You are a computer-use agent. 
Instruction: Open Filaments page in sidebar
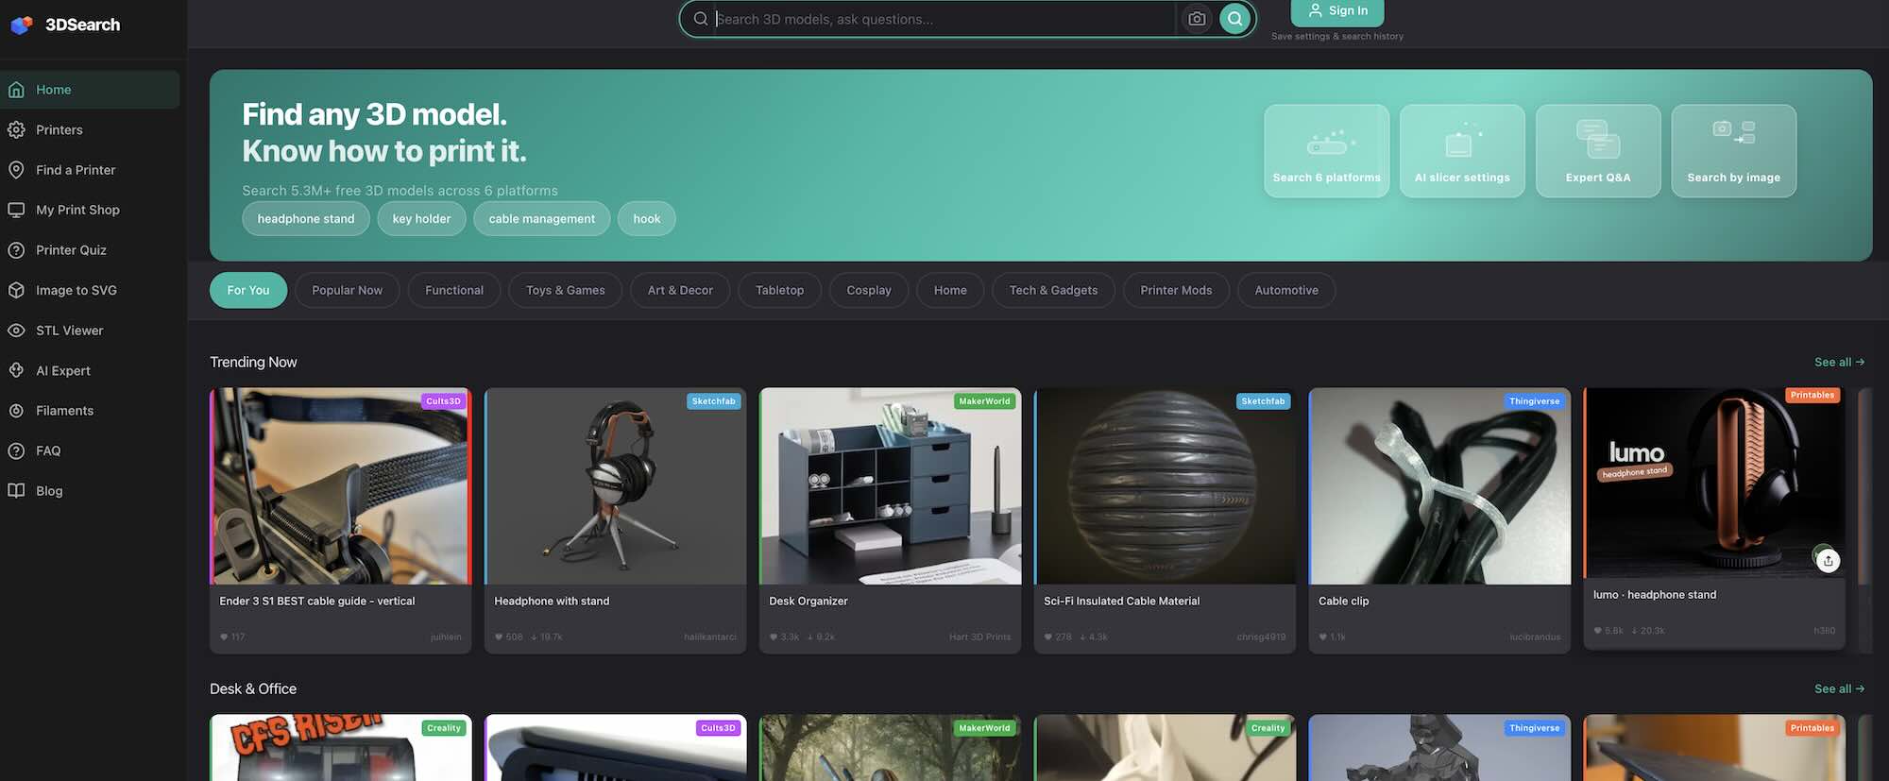(64, 411)
